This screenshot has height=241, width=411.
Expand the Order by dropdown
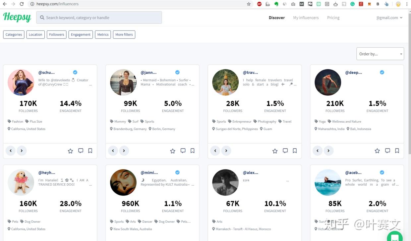pyautogui.click(x=380, y=54)
